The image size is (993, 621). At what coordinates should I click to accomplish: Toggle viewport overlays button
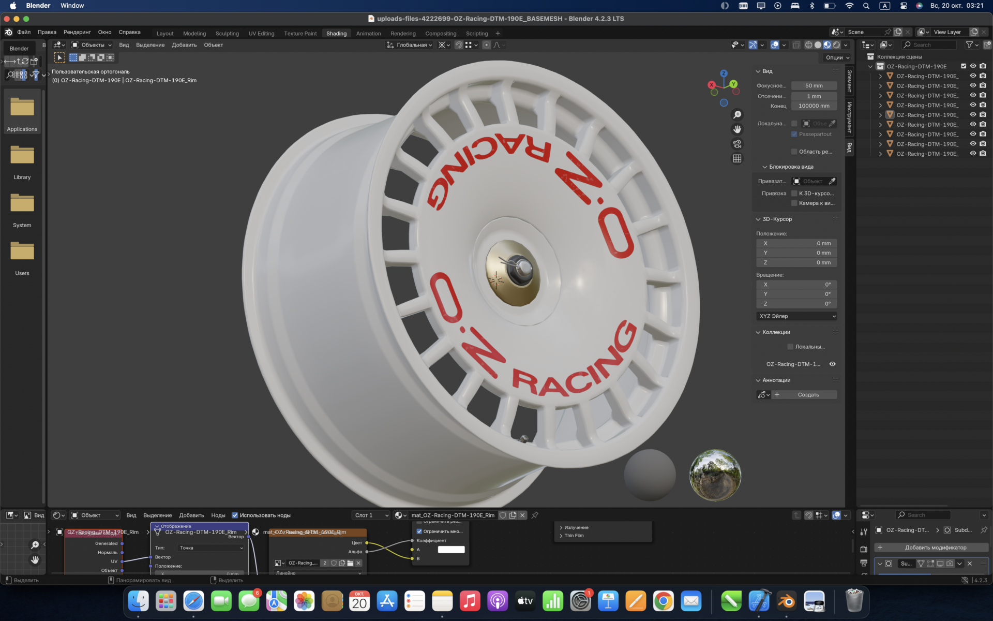(x=775, y=45)
